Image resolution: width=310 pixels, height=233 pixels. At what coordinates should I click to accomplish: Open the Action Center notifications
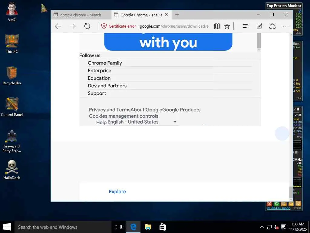[284, 227]
